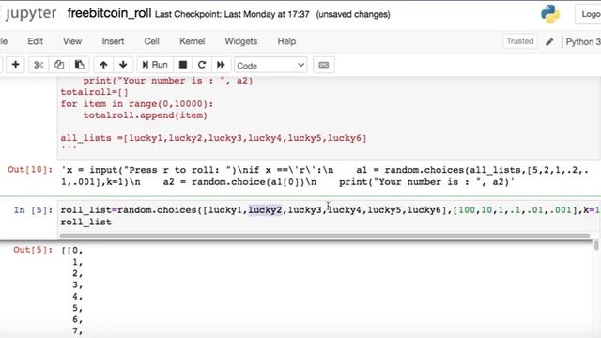Rename notebook title freebitcoin_roll
Viewport: 601px width, 338px height.
(x=109, y=13)
